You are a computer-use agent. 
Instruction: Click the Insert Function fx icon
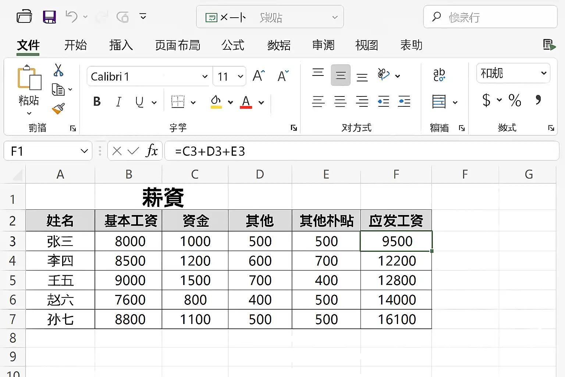pyautogui.click(x=152, y=151)
